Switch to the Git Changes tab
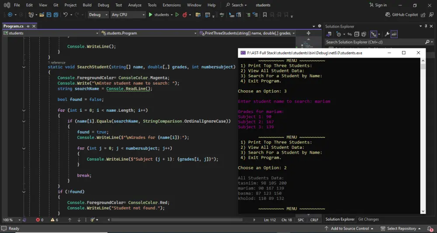 pyautogui.click(x=368, y=219)
